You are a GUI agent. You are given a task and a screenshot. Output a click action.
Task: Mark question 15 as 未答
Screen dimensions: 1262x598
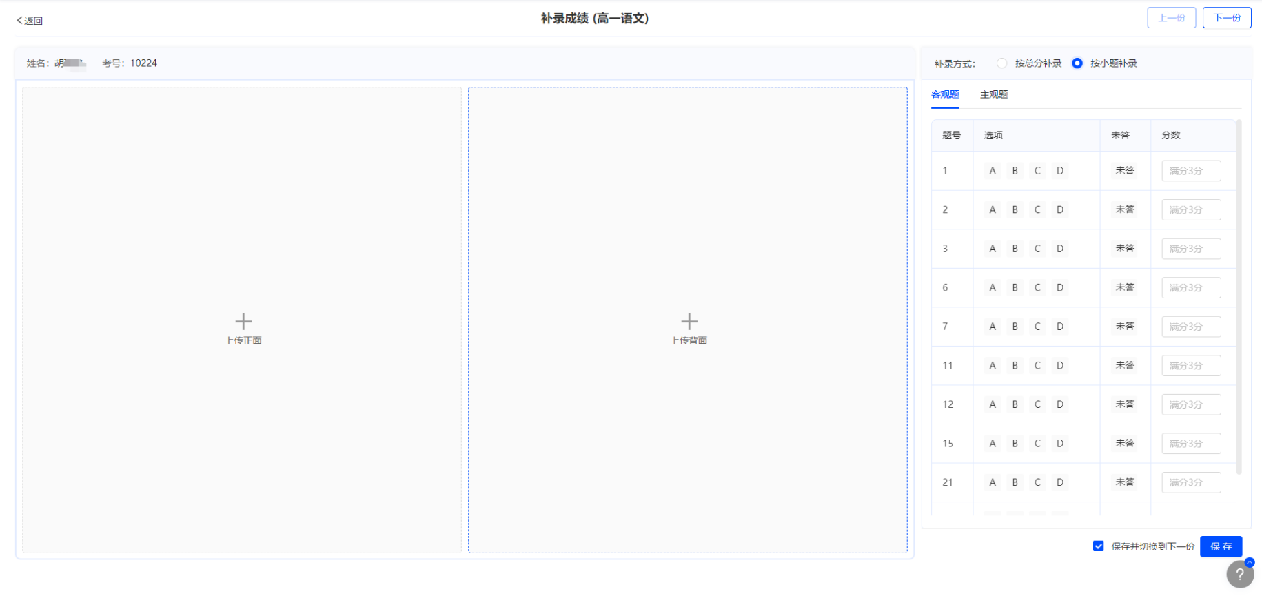(1125, 443)
